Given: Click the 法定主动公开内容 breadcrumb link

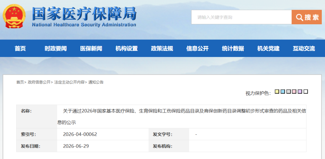Looking at the screenshot, I should click(x=70, y=82).
